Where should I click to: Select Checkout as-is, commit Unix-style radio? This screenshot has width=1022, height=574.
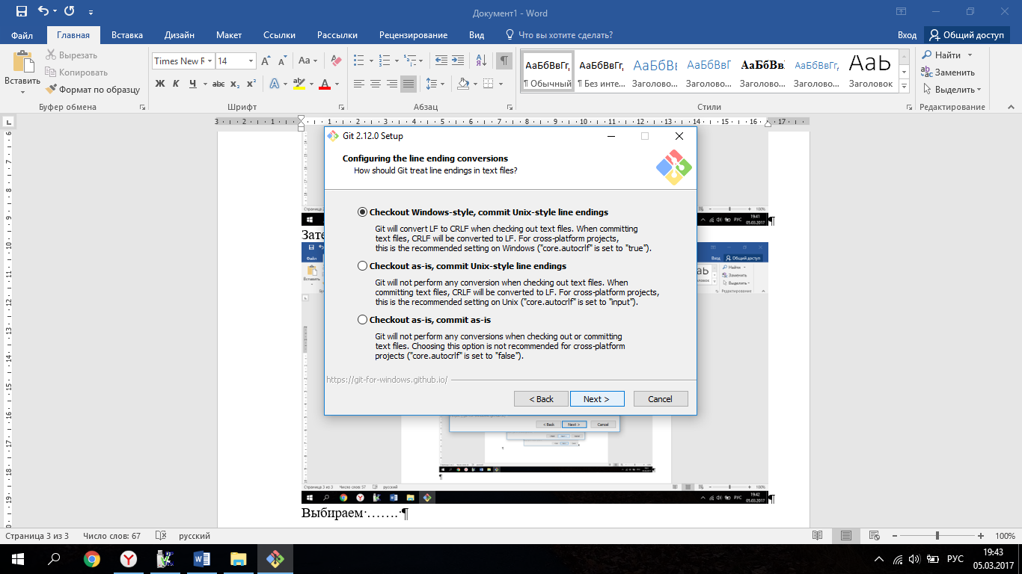click(x=363, y=266)
